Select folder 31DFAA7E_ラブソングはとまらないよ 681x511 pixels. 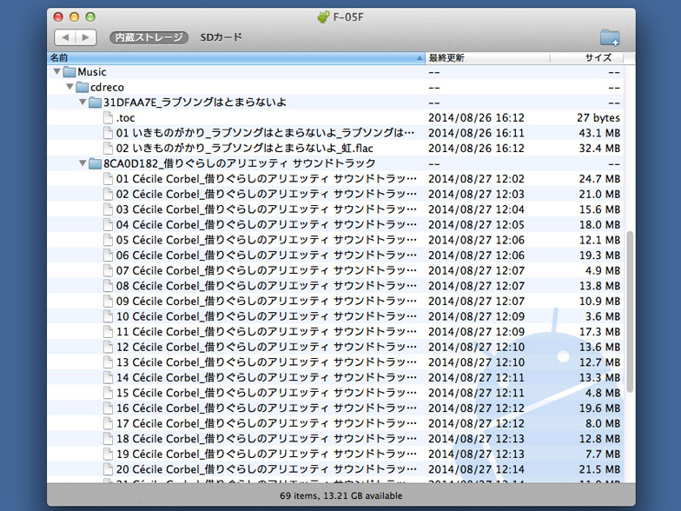[x=195, y=103]
